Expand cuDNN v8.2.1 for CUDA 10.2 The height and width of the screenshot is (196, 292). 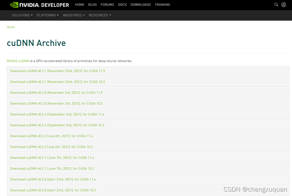(x=148, y=169)
